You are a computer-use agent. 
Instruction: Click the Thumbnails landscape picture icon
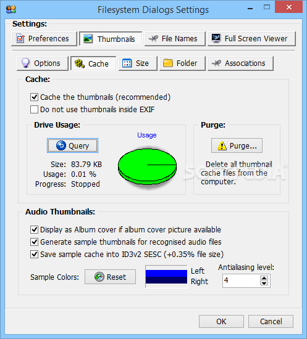coord(88,39)
